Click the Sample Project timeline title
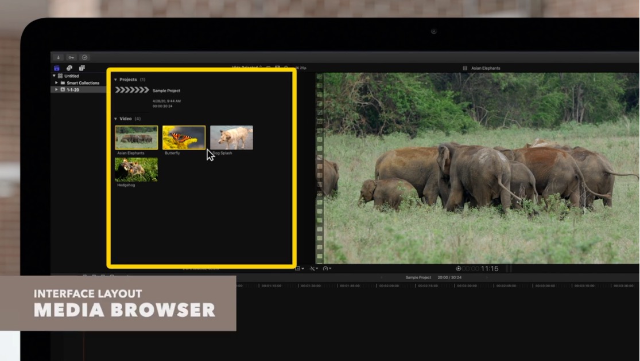 click(x=418, y=277)
